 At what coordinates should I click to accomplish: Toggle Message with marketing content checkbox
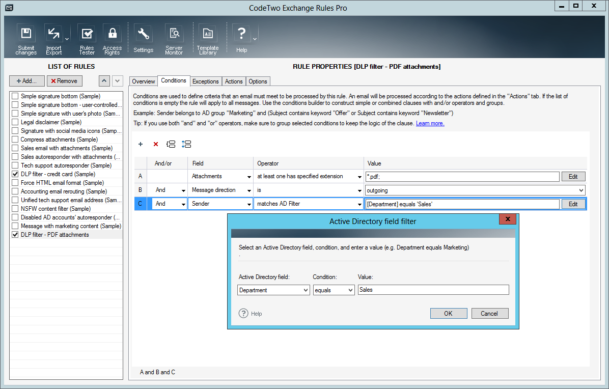[x=15, y=226]
